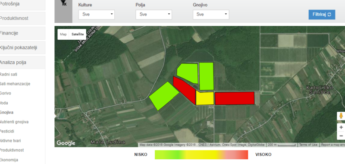Switch map to Satellite view
Image resolution: width=345 pixels, height=164 pixels.
pyautogui.click(x=78, y=35)
